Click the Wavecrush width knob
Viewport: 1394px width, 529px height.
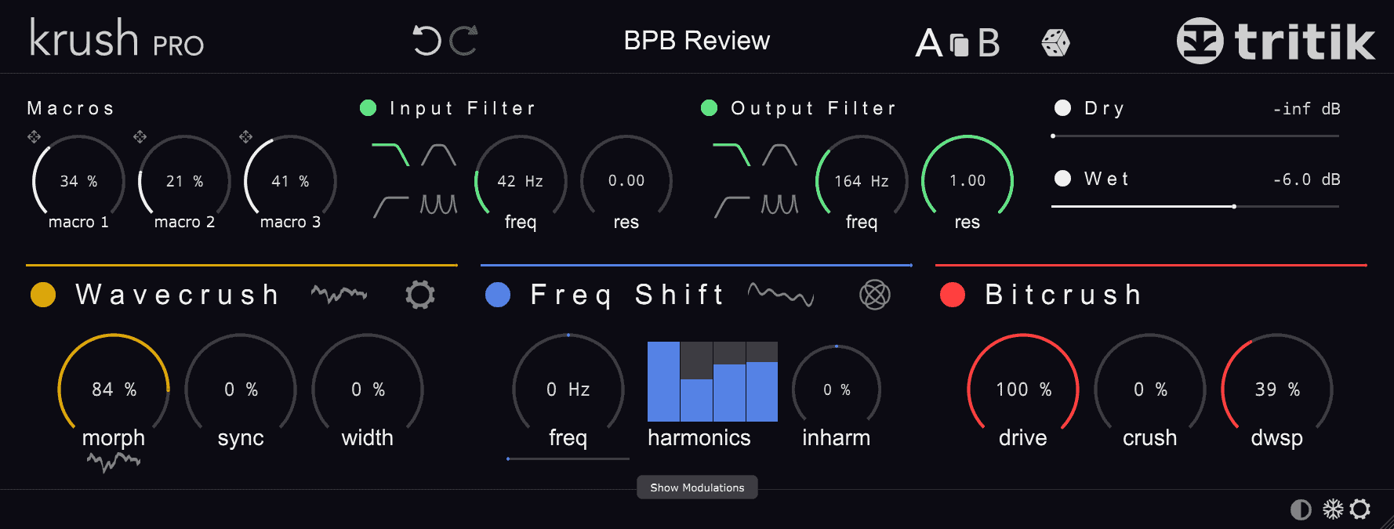click(x=368, y=389)
